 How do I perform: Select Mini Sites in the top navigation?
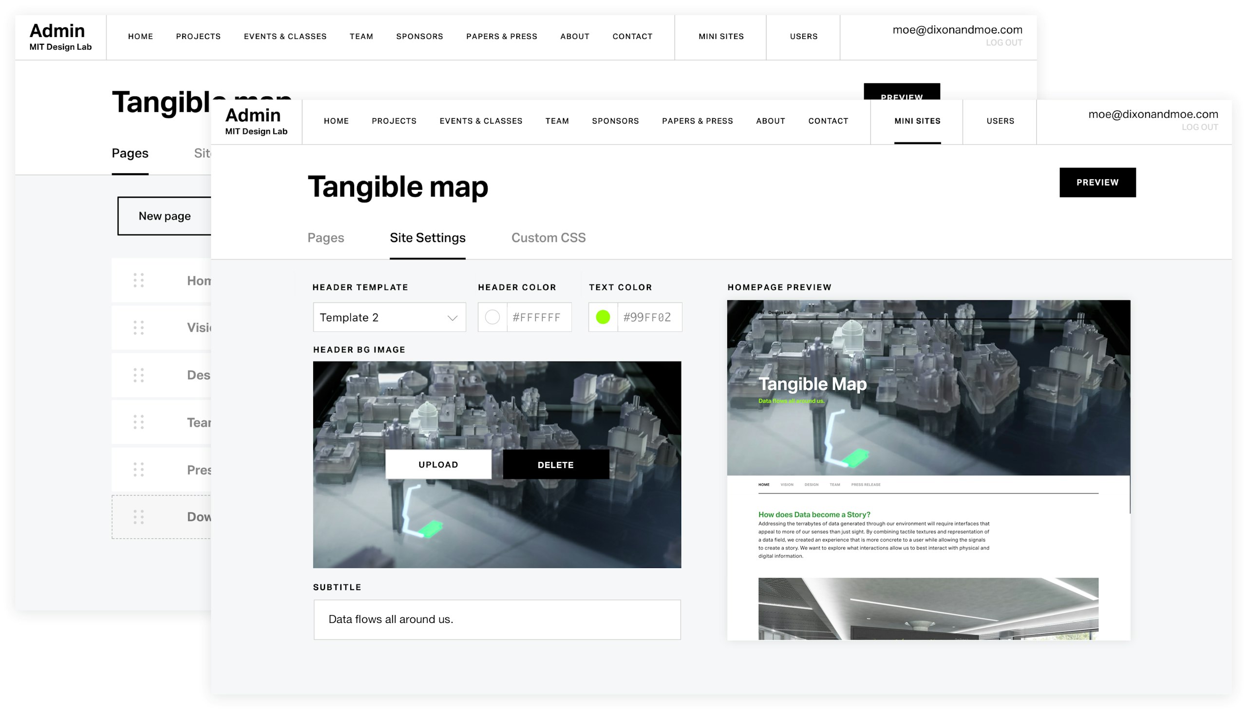pos(917,121)
